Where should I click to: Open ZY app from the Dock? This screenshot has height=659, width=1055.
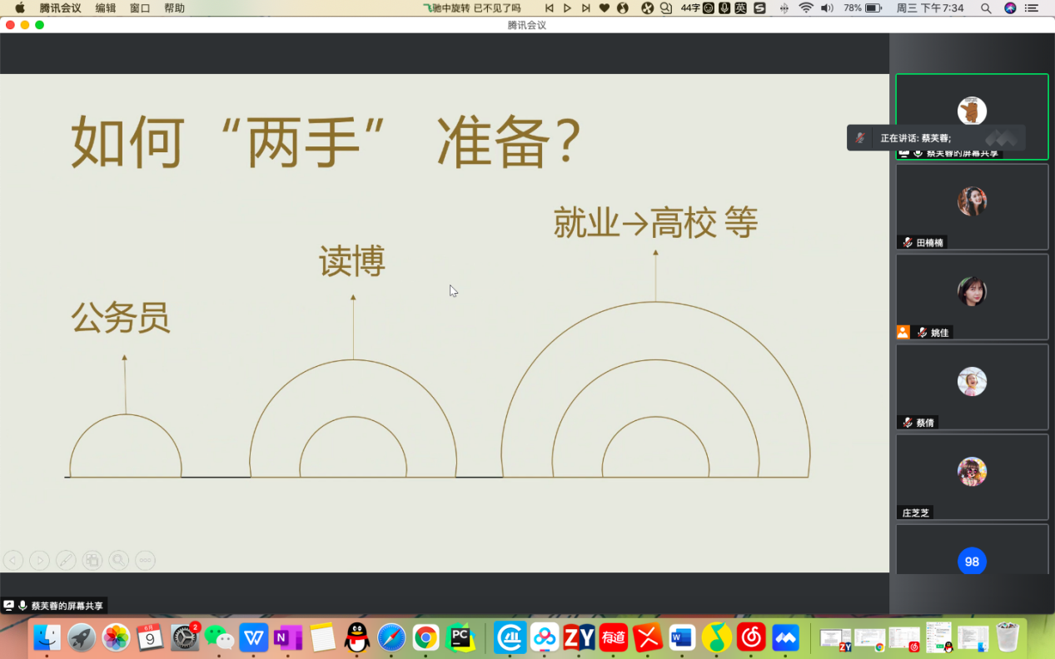pos(580,637)
